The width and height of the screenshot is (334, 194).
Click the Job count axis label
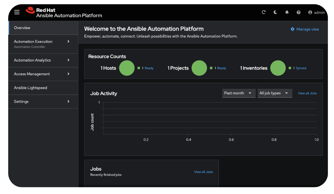click(92, 122)
